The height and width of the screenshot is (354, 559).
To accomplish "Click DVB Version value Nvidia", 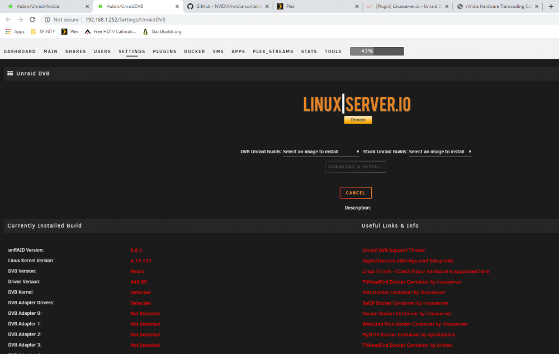I will (x=138, y=271).
